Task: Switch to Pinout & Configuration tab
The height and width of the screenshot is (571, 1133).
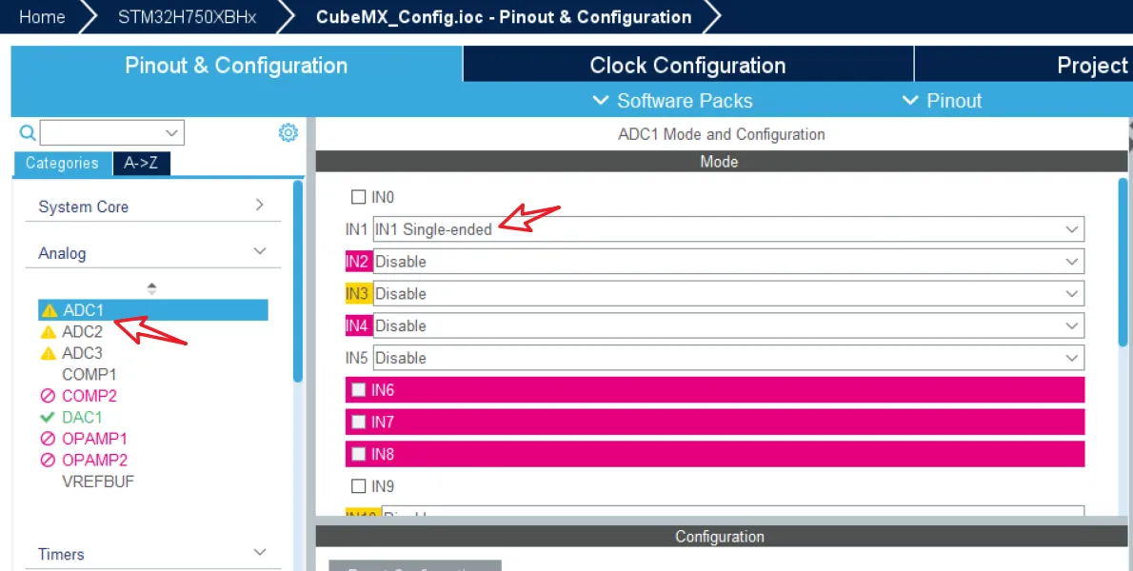Action: click(x=236, y=65)
